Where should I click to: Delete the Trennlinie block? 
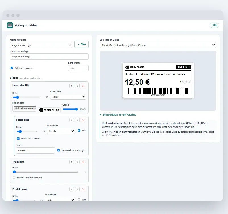tap(84, 162)
